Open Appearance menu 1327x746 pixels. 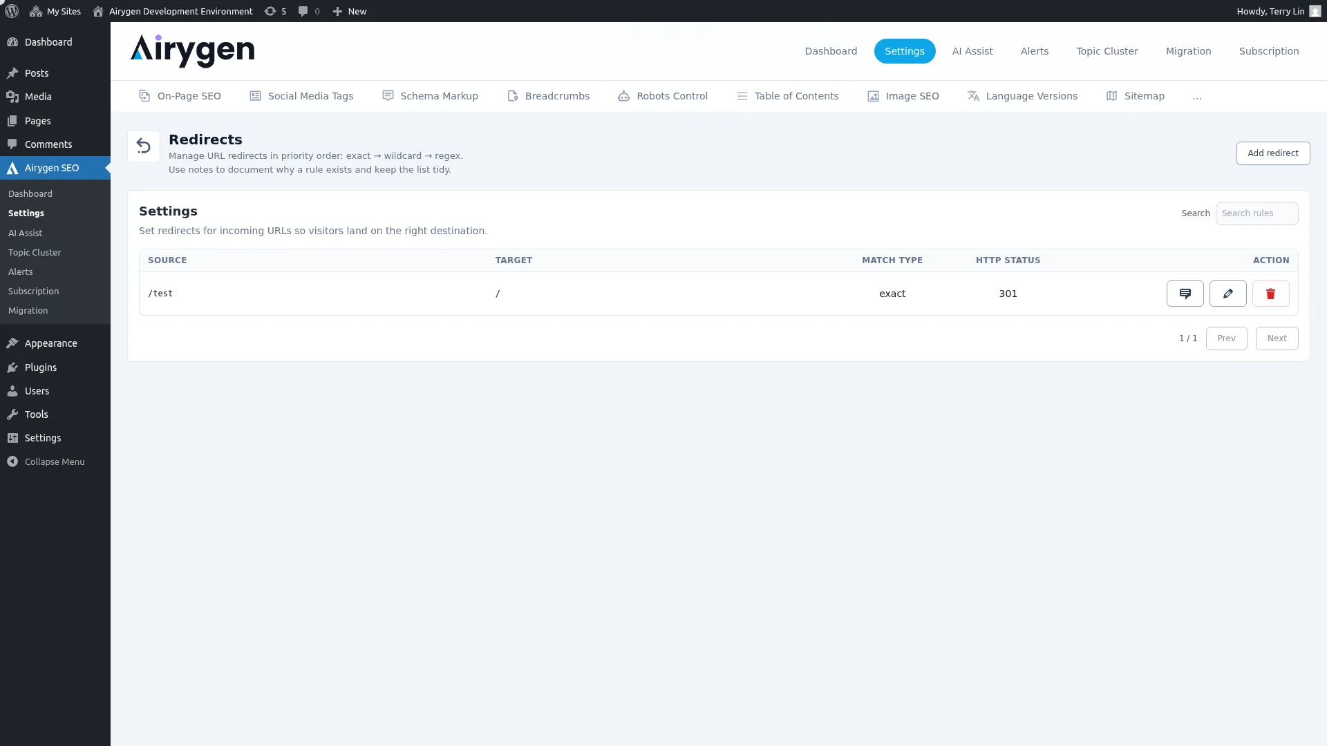55,343
